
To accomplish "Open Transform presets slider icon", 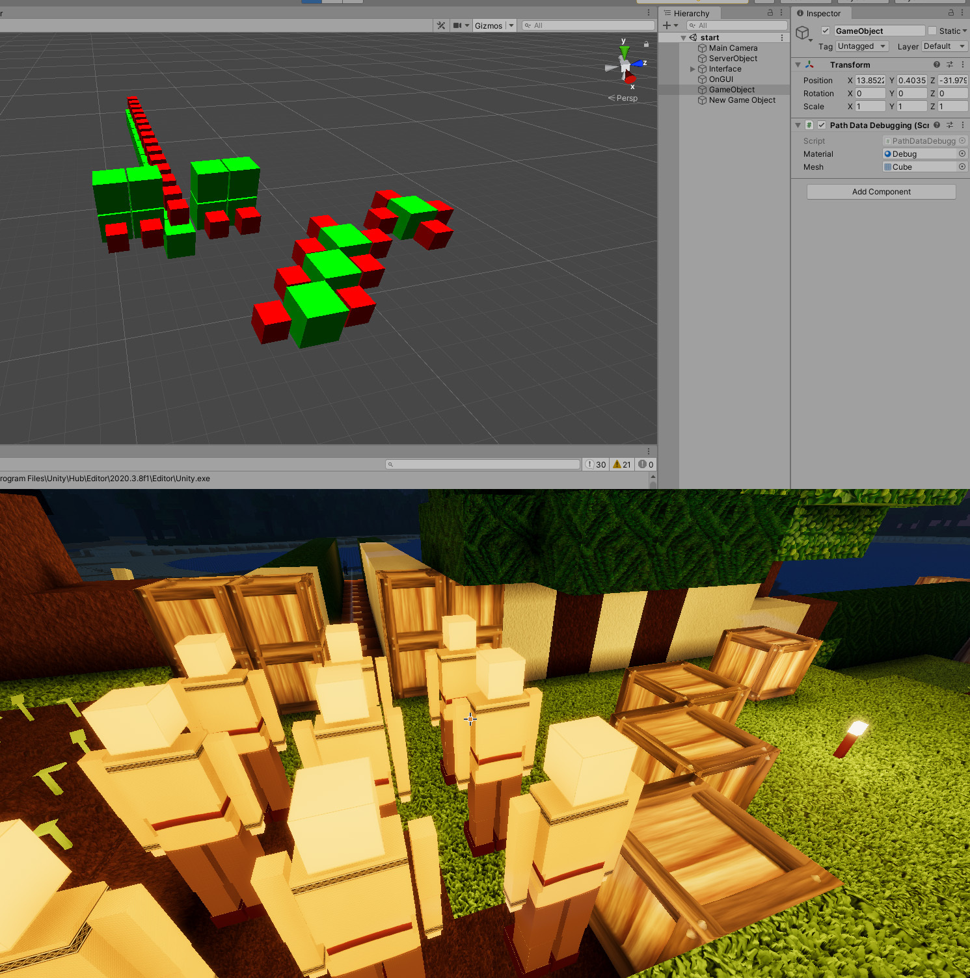I will (950, 64).
